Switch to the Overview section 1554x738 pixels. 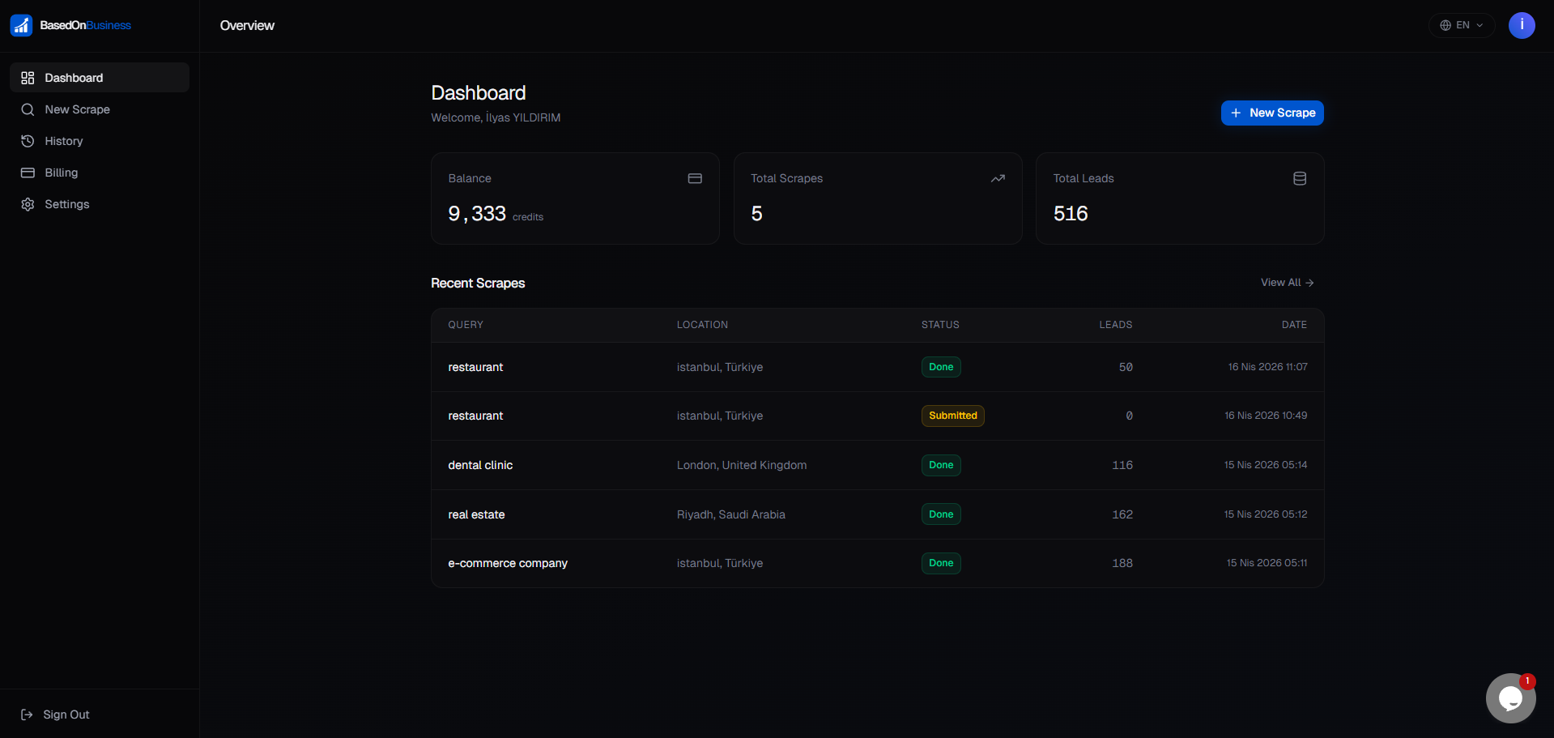[246, 25]
